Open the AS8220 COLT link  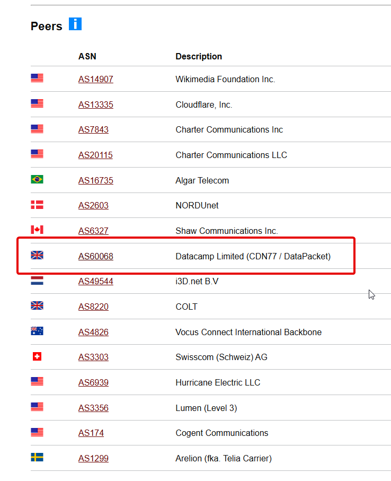click(93, 307)
